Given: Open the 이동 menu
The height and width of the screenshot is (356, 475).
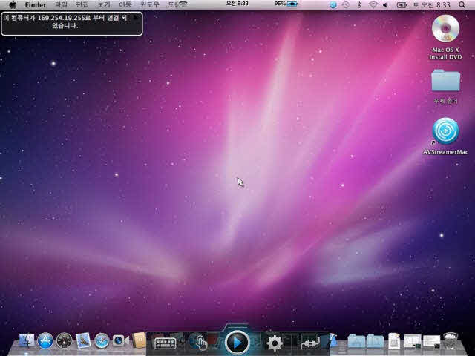Looking at the screenshot, I should click(125, 5).
